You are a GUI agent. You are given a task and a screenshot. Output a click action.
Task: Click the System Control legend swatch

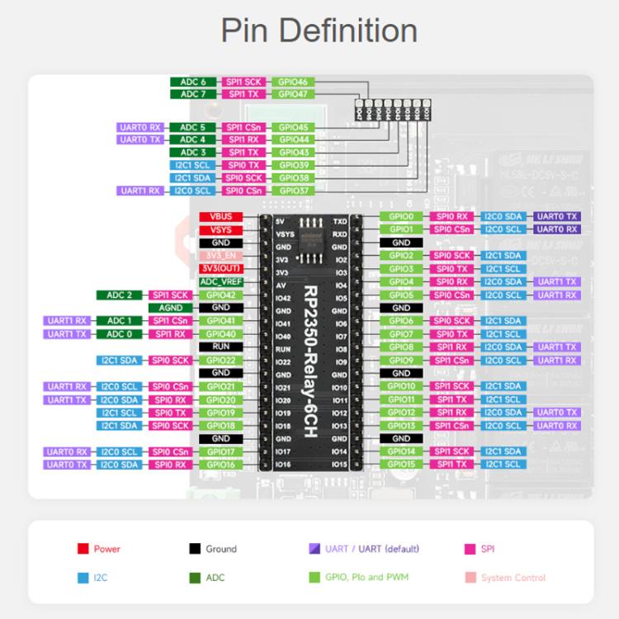tap(470, 578)
